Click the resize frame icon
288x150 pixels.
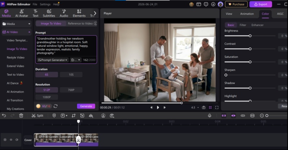82,116
